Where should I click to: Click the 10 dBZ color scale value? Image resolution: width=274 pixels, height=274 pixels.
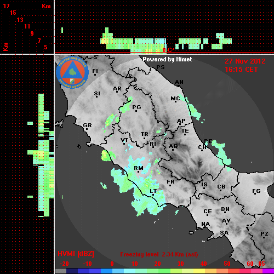(x=135, y=264)
